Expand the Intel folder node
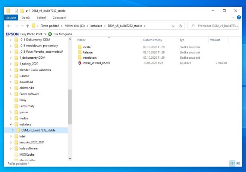Screen dimensions: 246x172 point(11,136)
